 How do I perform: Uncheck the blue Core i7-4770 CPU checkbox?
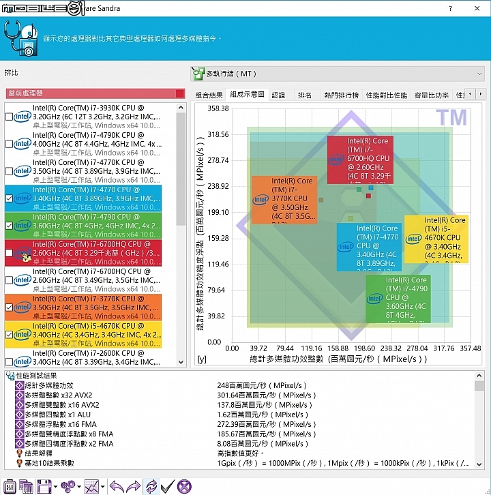[x=9, y=198]
